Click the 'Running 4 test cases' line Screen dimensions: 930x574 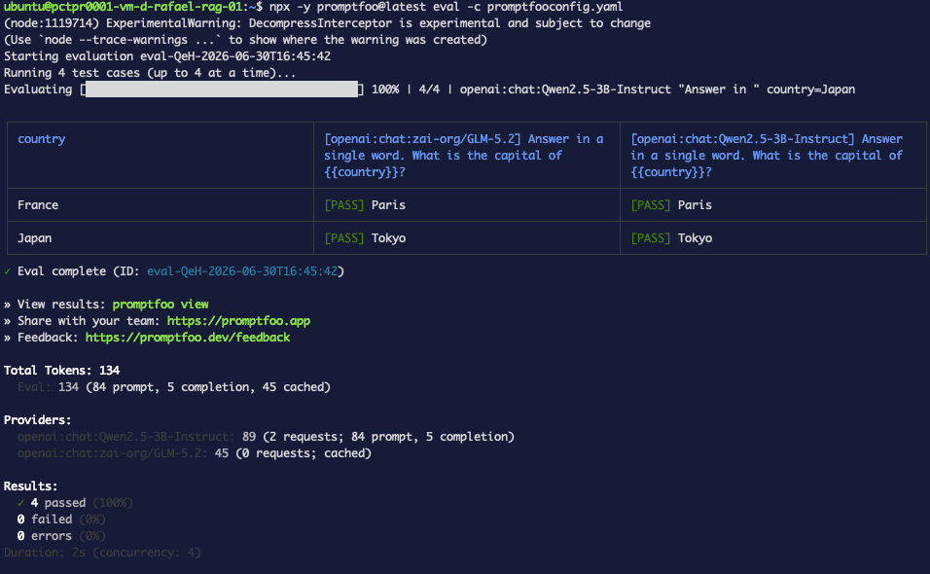coord(150,73)
